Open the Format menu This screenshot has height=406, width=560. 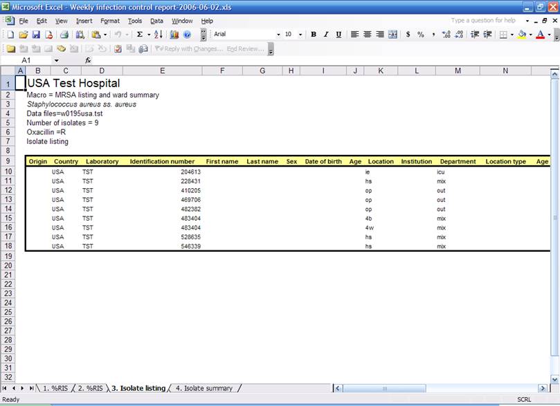tap(110, 21)
